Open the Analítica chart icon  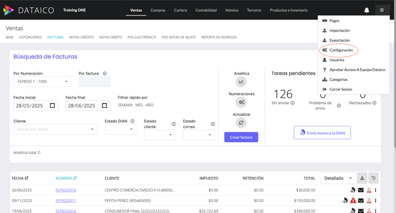(241, 82)
